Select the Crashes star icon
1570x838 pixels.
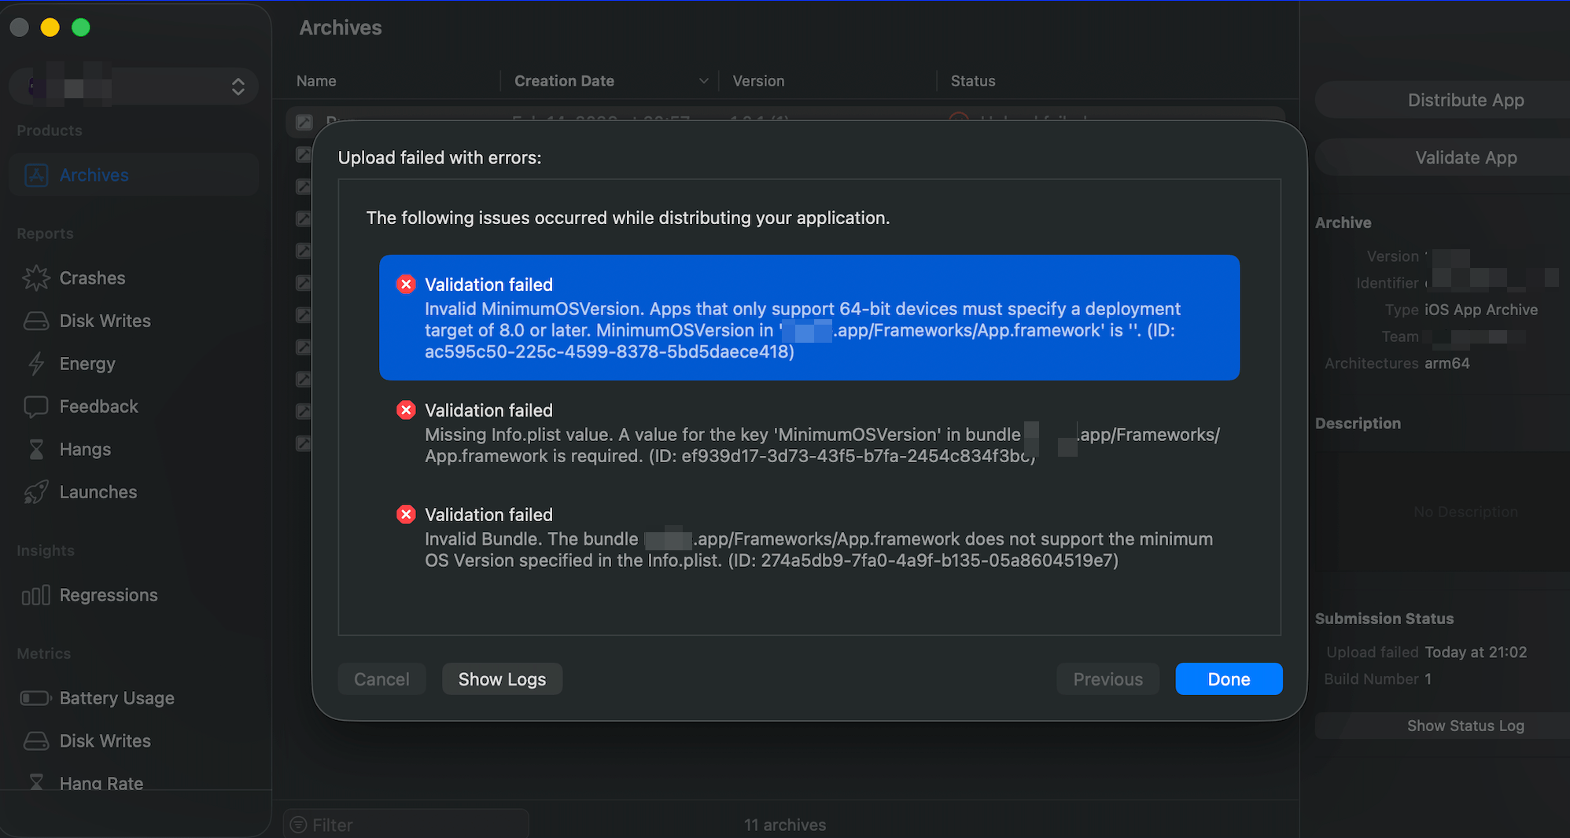point(35,277)
